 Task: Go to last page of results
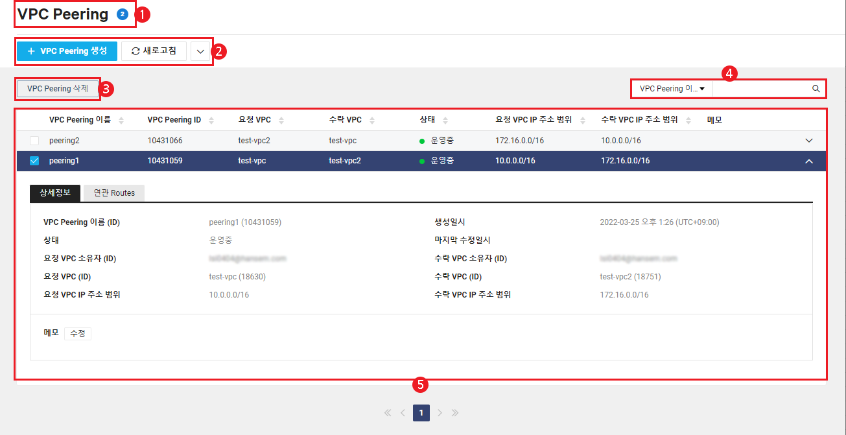455,413
